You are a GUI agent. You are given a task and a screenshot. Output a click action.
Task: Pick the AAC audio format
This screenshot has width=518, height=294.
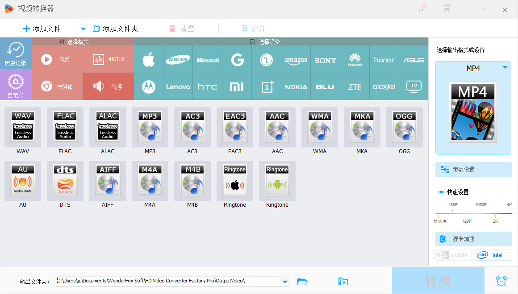point(277,127)
